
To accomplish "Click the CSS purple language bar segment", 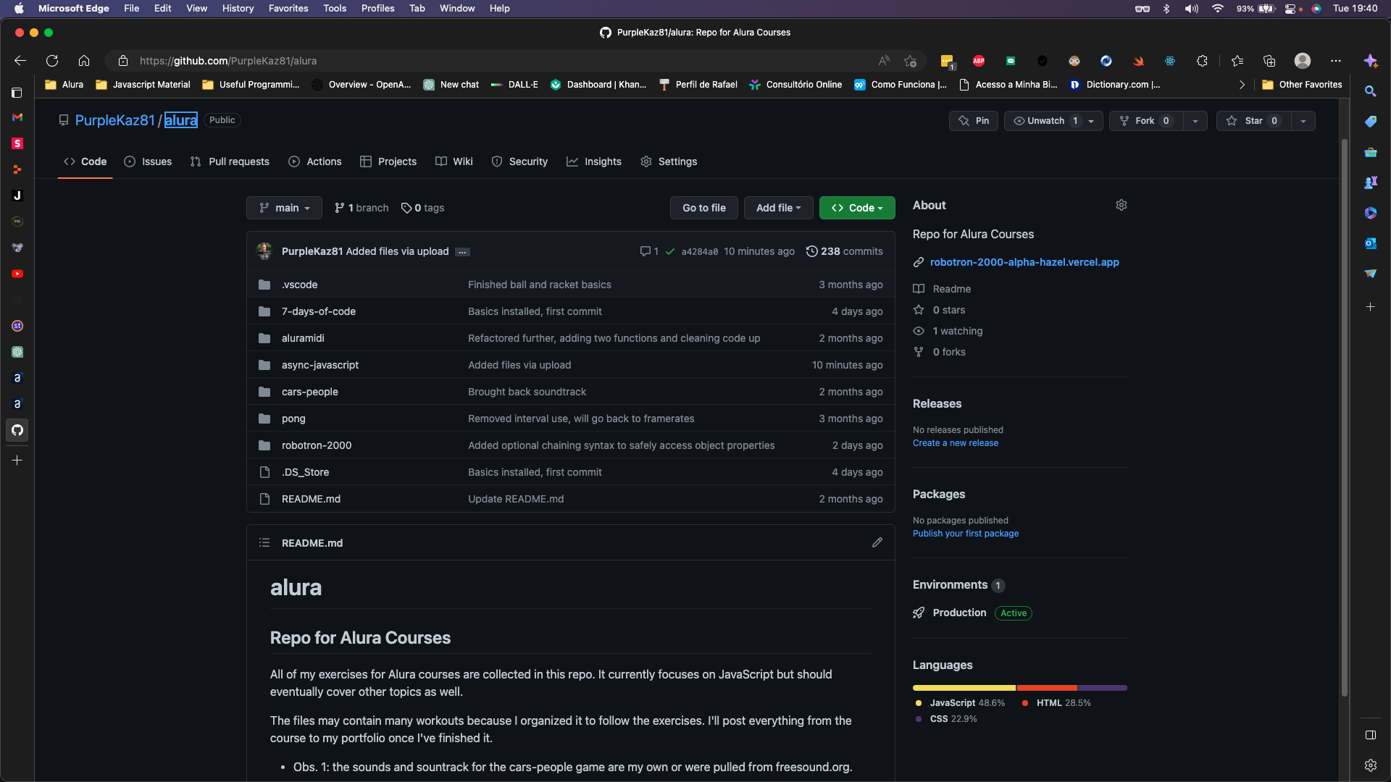I will (x=1103, y=688).
